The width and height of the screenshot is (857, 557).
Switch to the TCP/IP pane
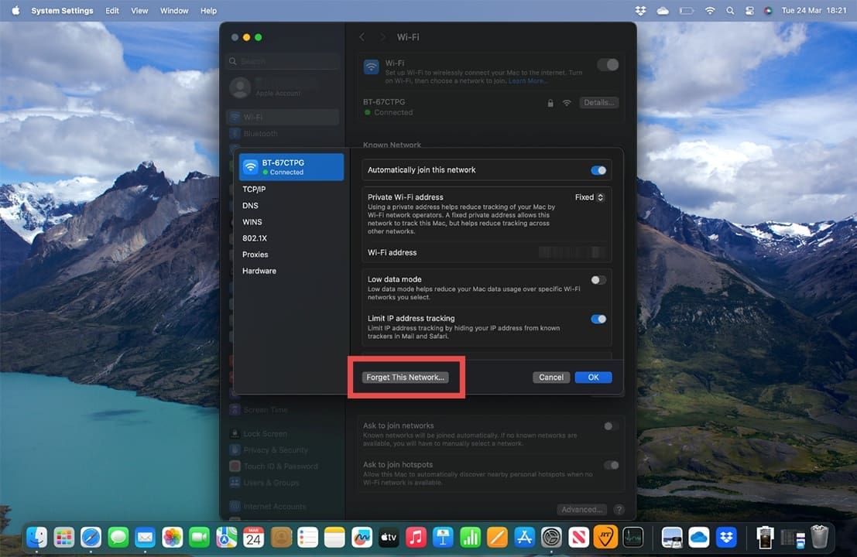[x=254, y=189]
